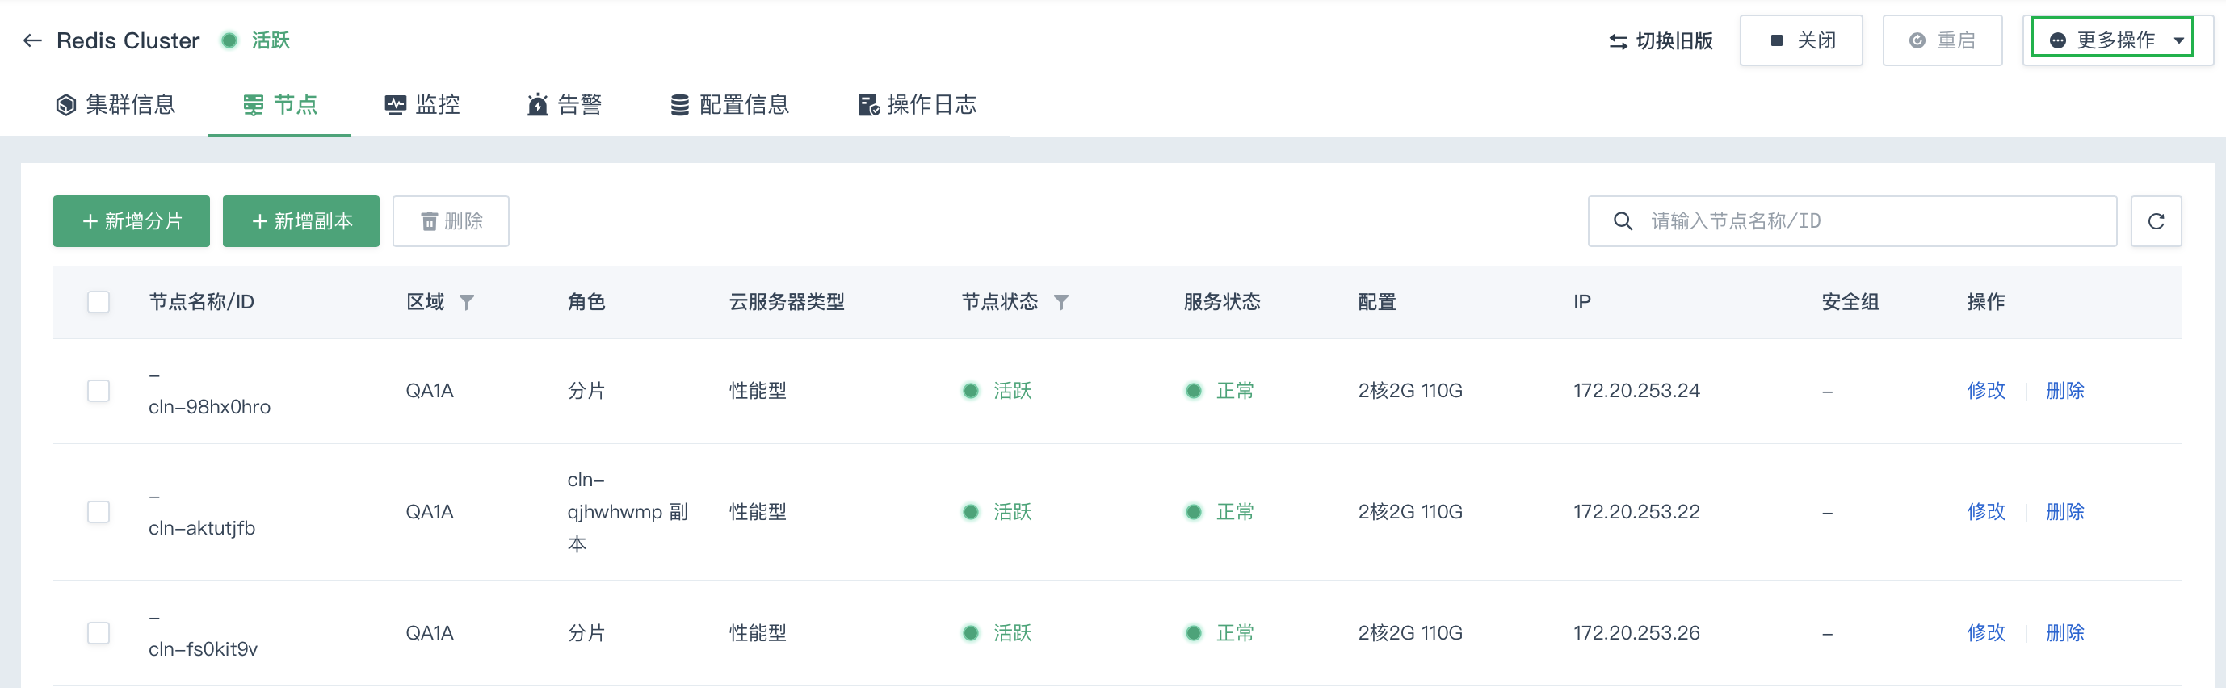Viewport: 2226px width, 688px height.
Task: Go to the 集群信息 tab
Action: click(115, 105)
